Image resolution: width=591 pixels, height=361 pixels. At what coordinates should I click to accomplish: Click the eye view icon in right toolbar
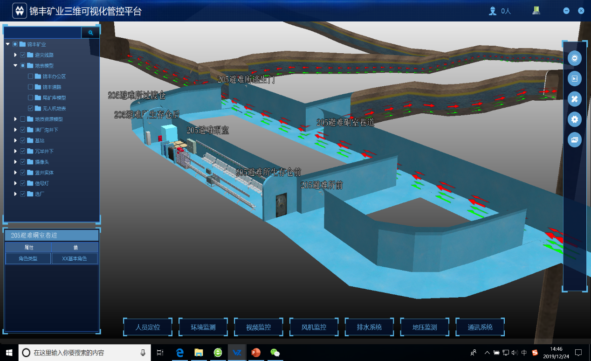(x=575, y=58)
